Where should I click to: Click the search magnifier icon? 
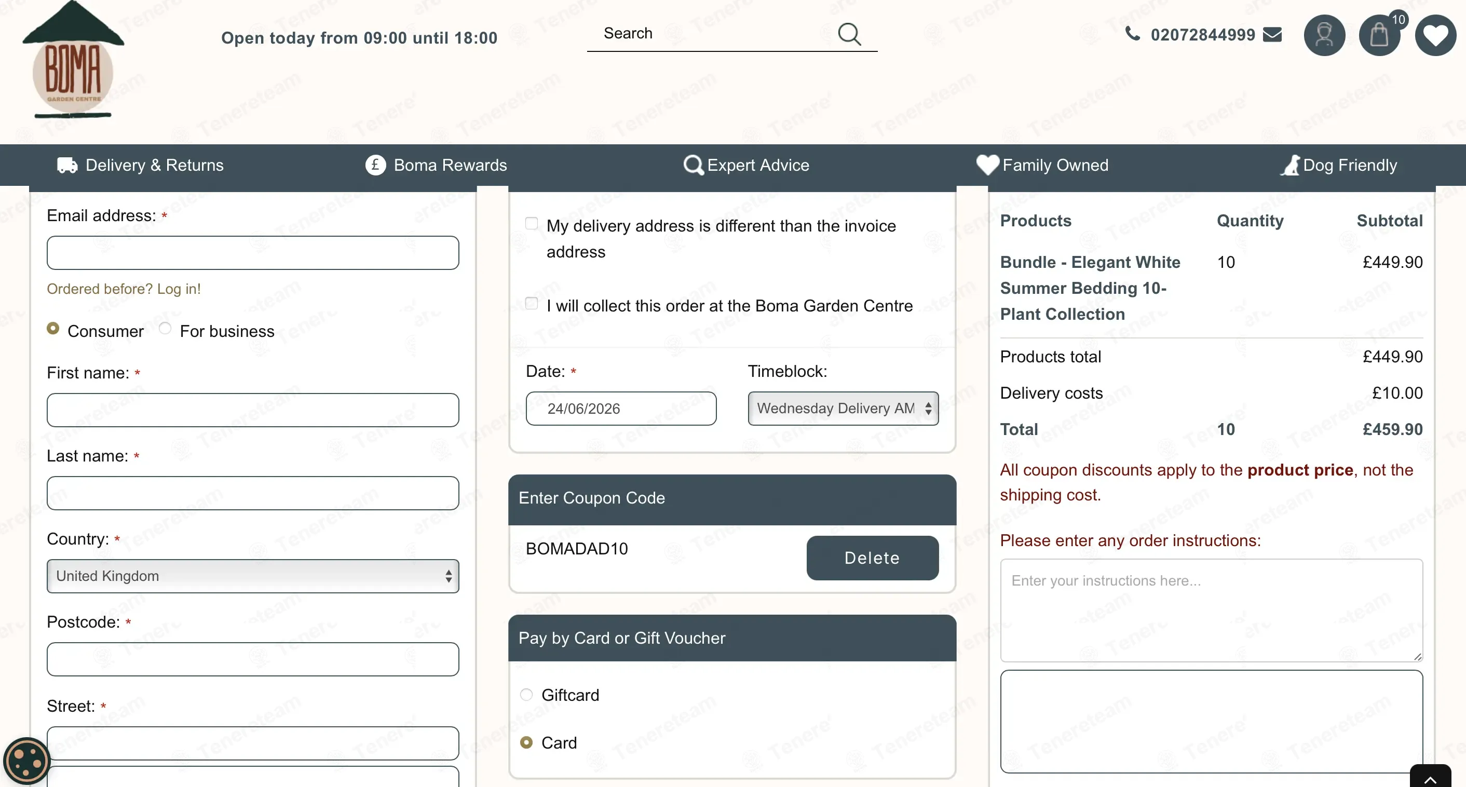pos(849,34)
